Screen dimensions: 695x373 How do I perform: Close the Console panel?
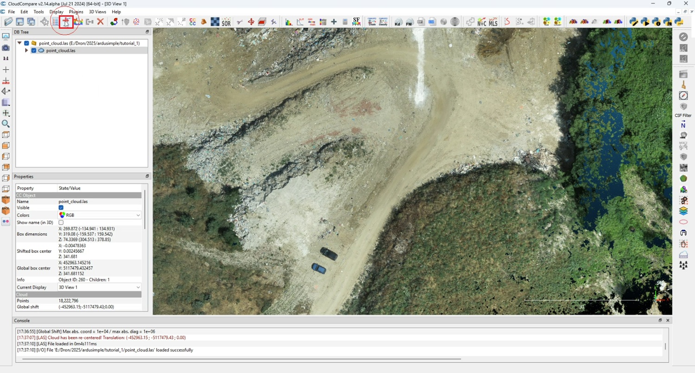pos(668,320)
